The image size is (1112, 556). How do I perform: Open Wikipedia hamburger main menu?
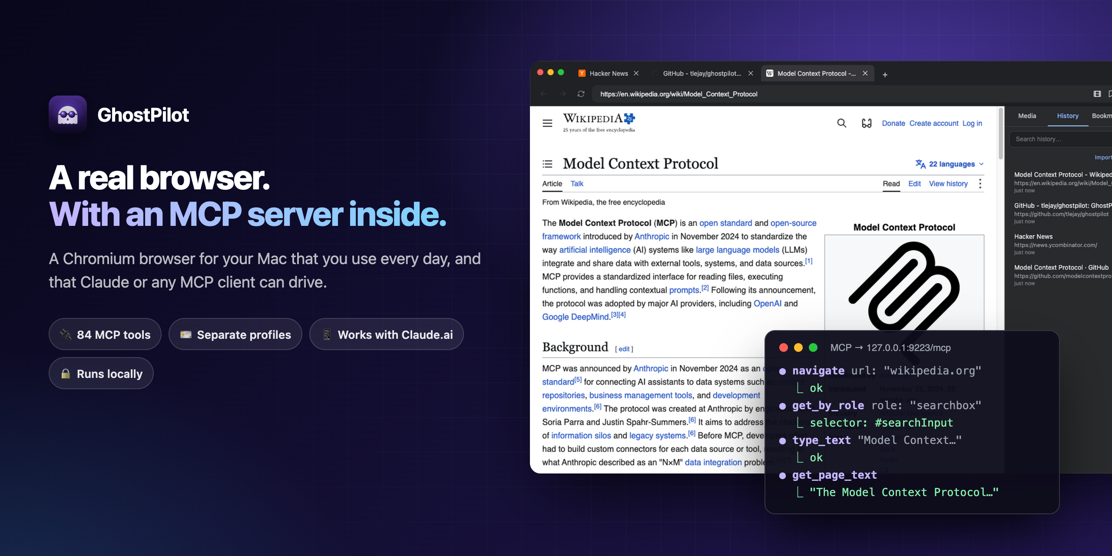click(547, 123)
